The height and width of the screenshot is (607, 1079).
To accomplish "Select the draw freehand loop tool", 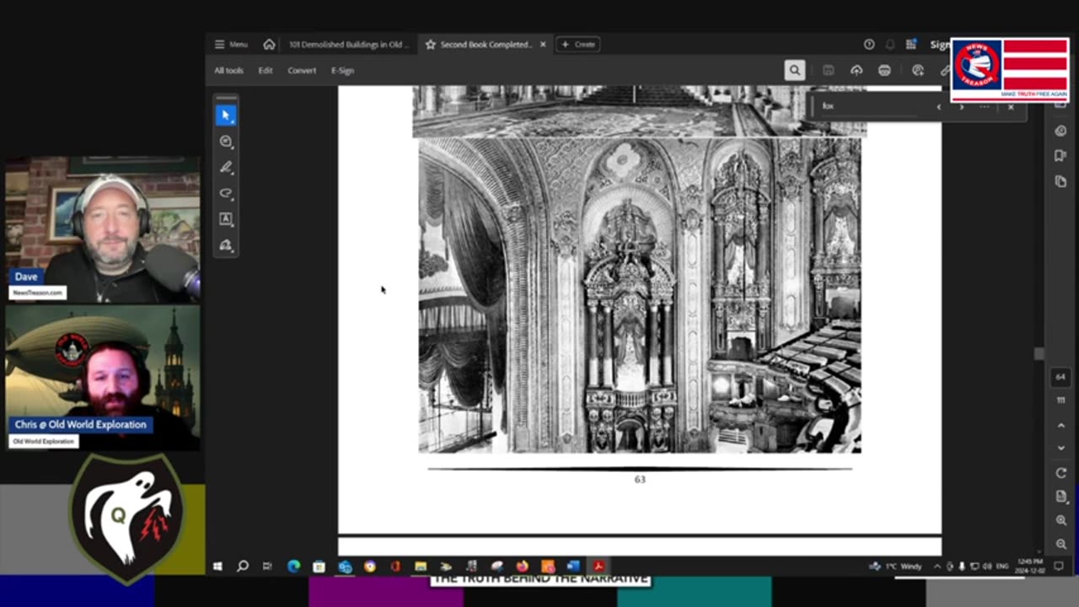I will pyautogui.click(x=225, y=193).
